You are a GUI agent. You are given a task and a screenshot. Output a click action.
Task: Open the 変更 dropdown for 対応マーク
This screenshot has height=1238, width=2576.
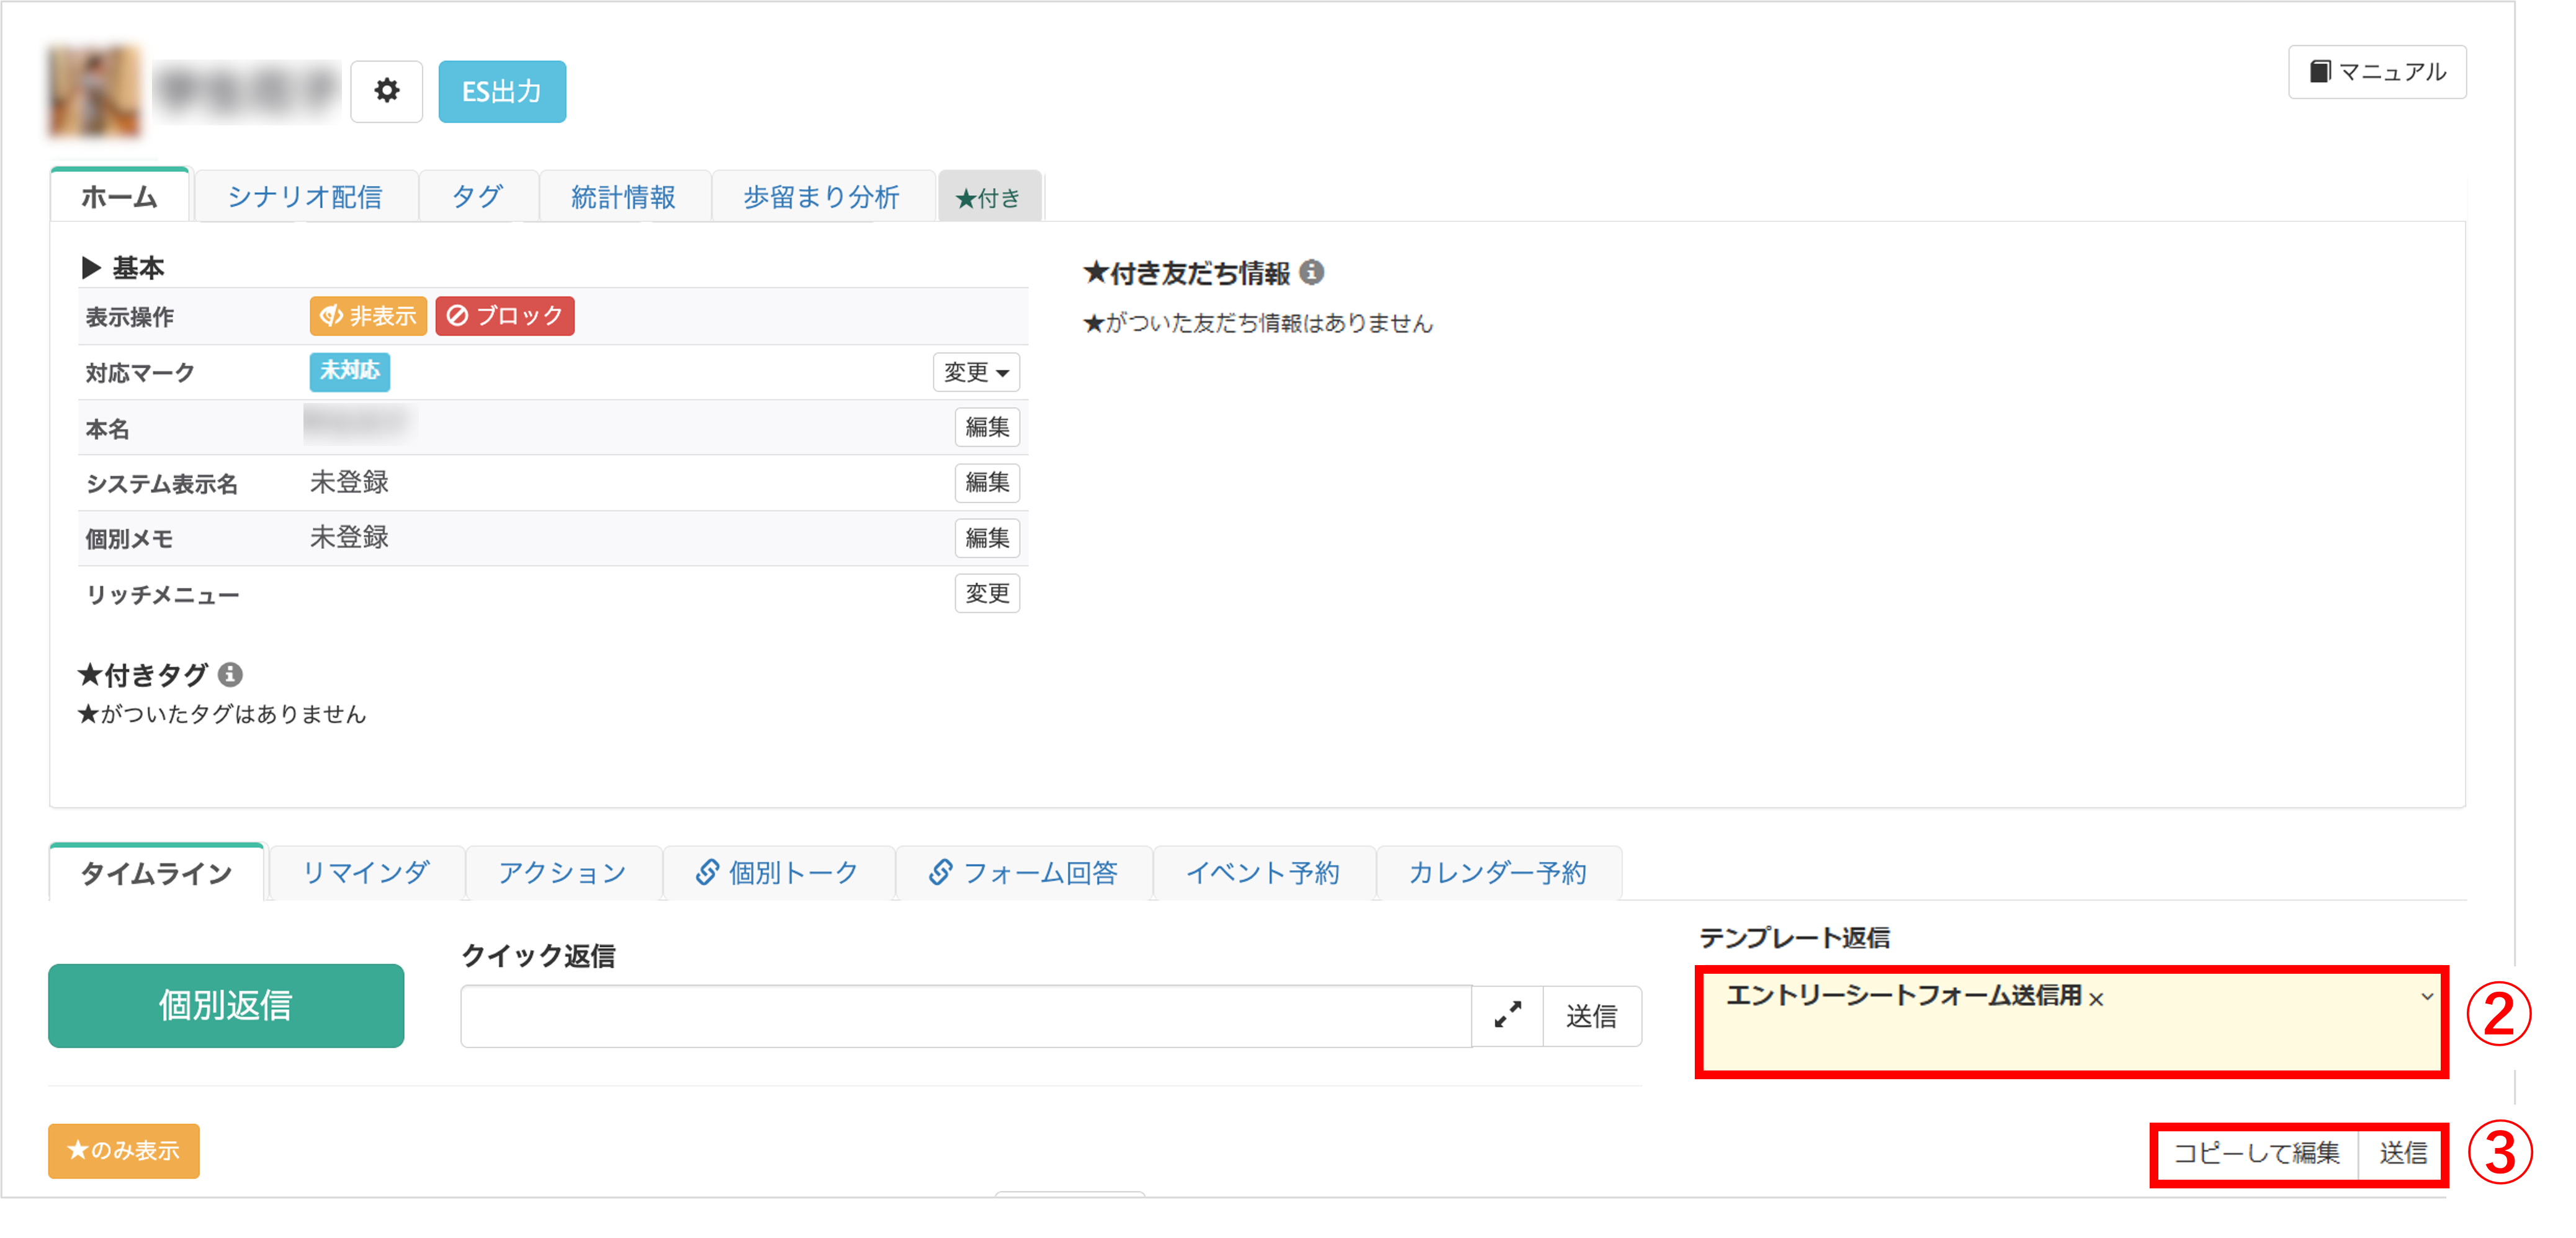[976, 372]
